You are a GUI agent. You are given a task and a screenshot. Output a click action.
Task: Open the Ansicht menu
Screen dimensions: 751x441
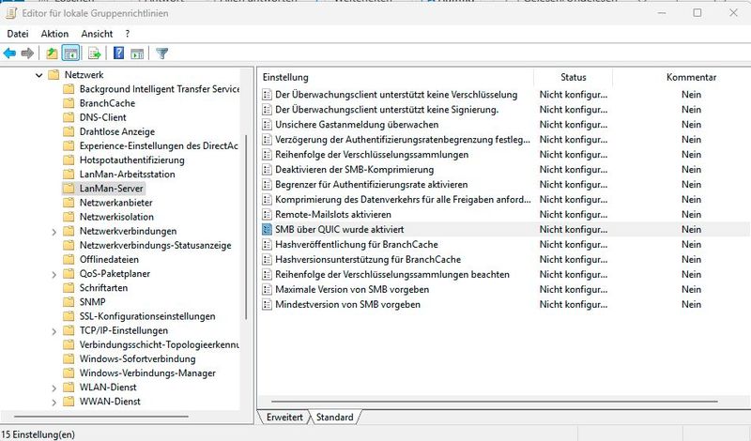point(97,34)
